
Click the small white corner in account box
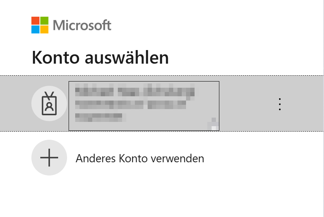tap(214, 128)
